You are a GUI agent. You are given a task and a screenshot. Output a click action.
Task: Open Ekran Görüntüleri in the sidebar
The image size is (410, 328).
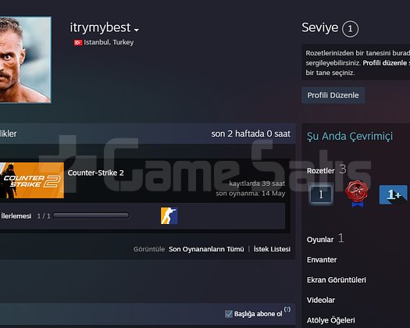(337, 280)
